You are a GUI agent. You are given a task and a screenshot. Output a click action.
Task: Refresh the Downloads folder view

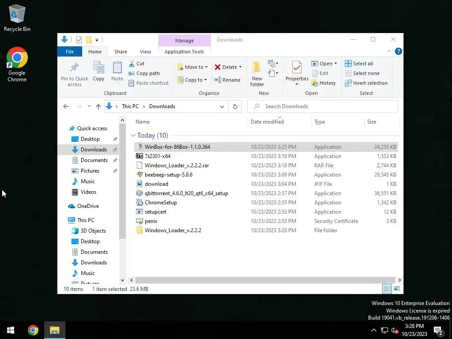(x=235, y=106)
